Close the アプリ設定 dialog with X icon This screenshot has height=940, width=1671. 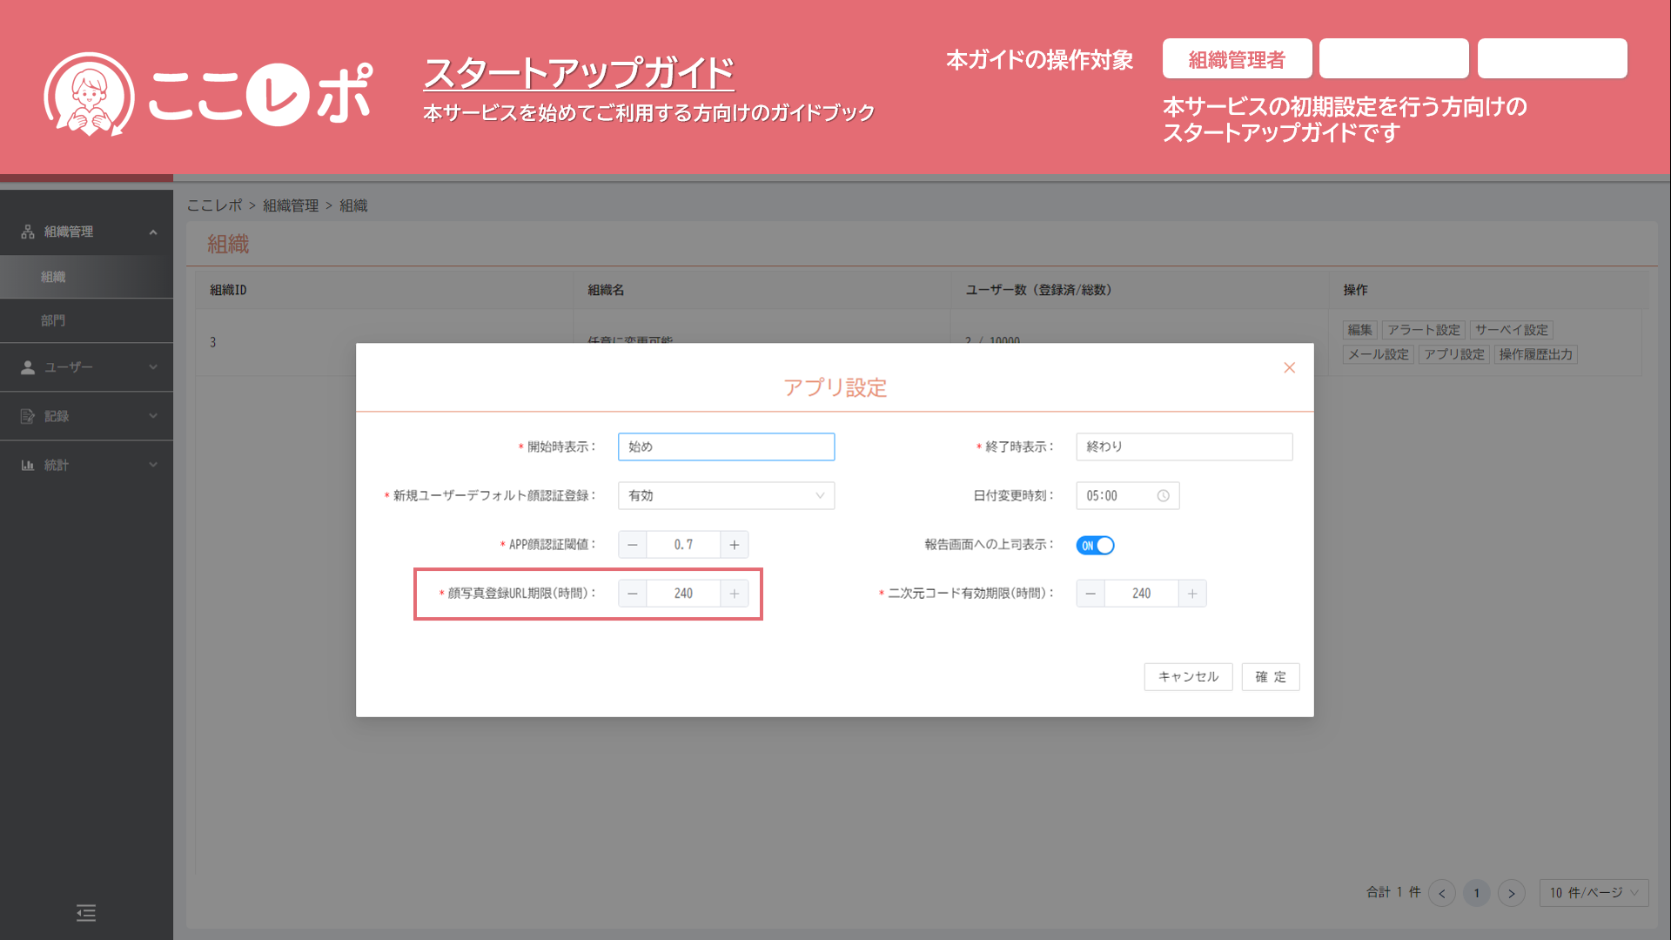click(x=1289, y=368)
